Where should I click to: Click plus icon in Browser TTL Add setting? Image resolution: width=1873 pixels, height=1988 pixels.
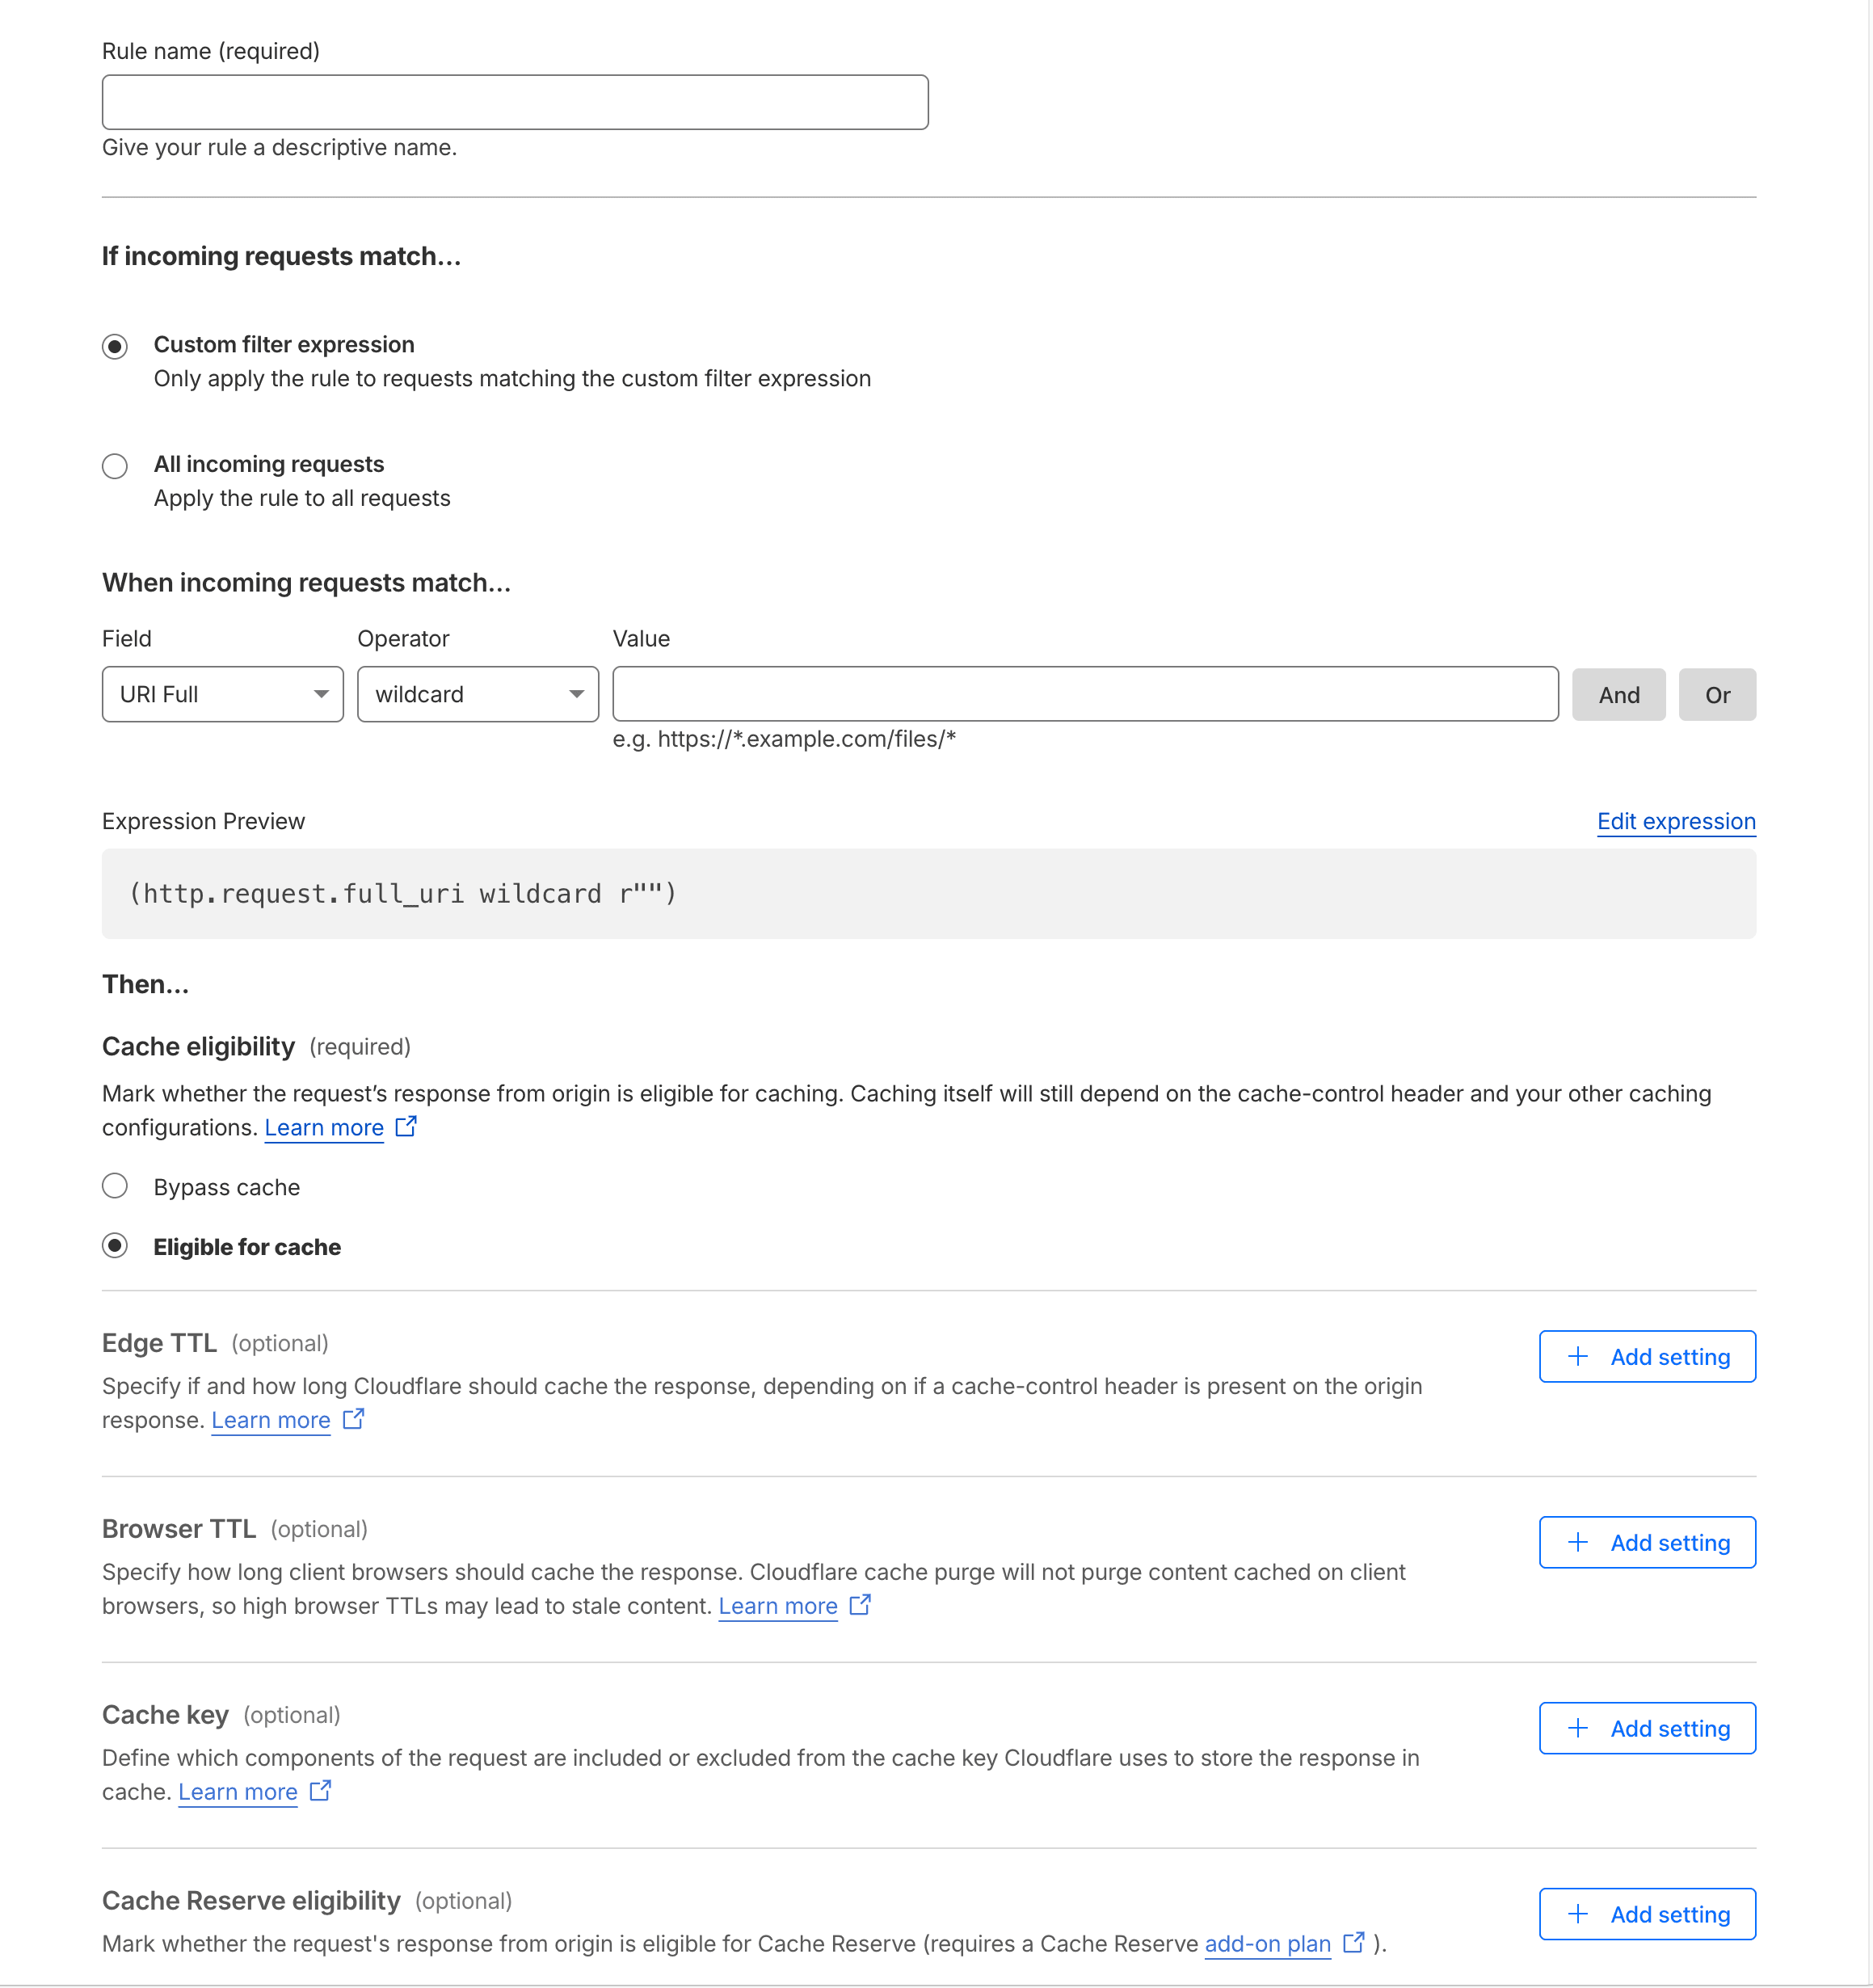click(x=1578, y=1542)
